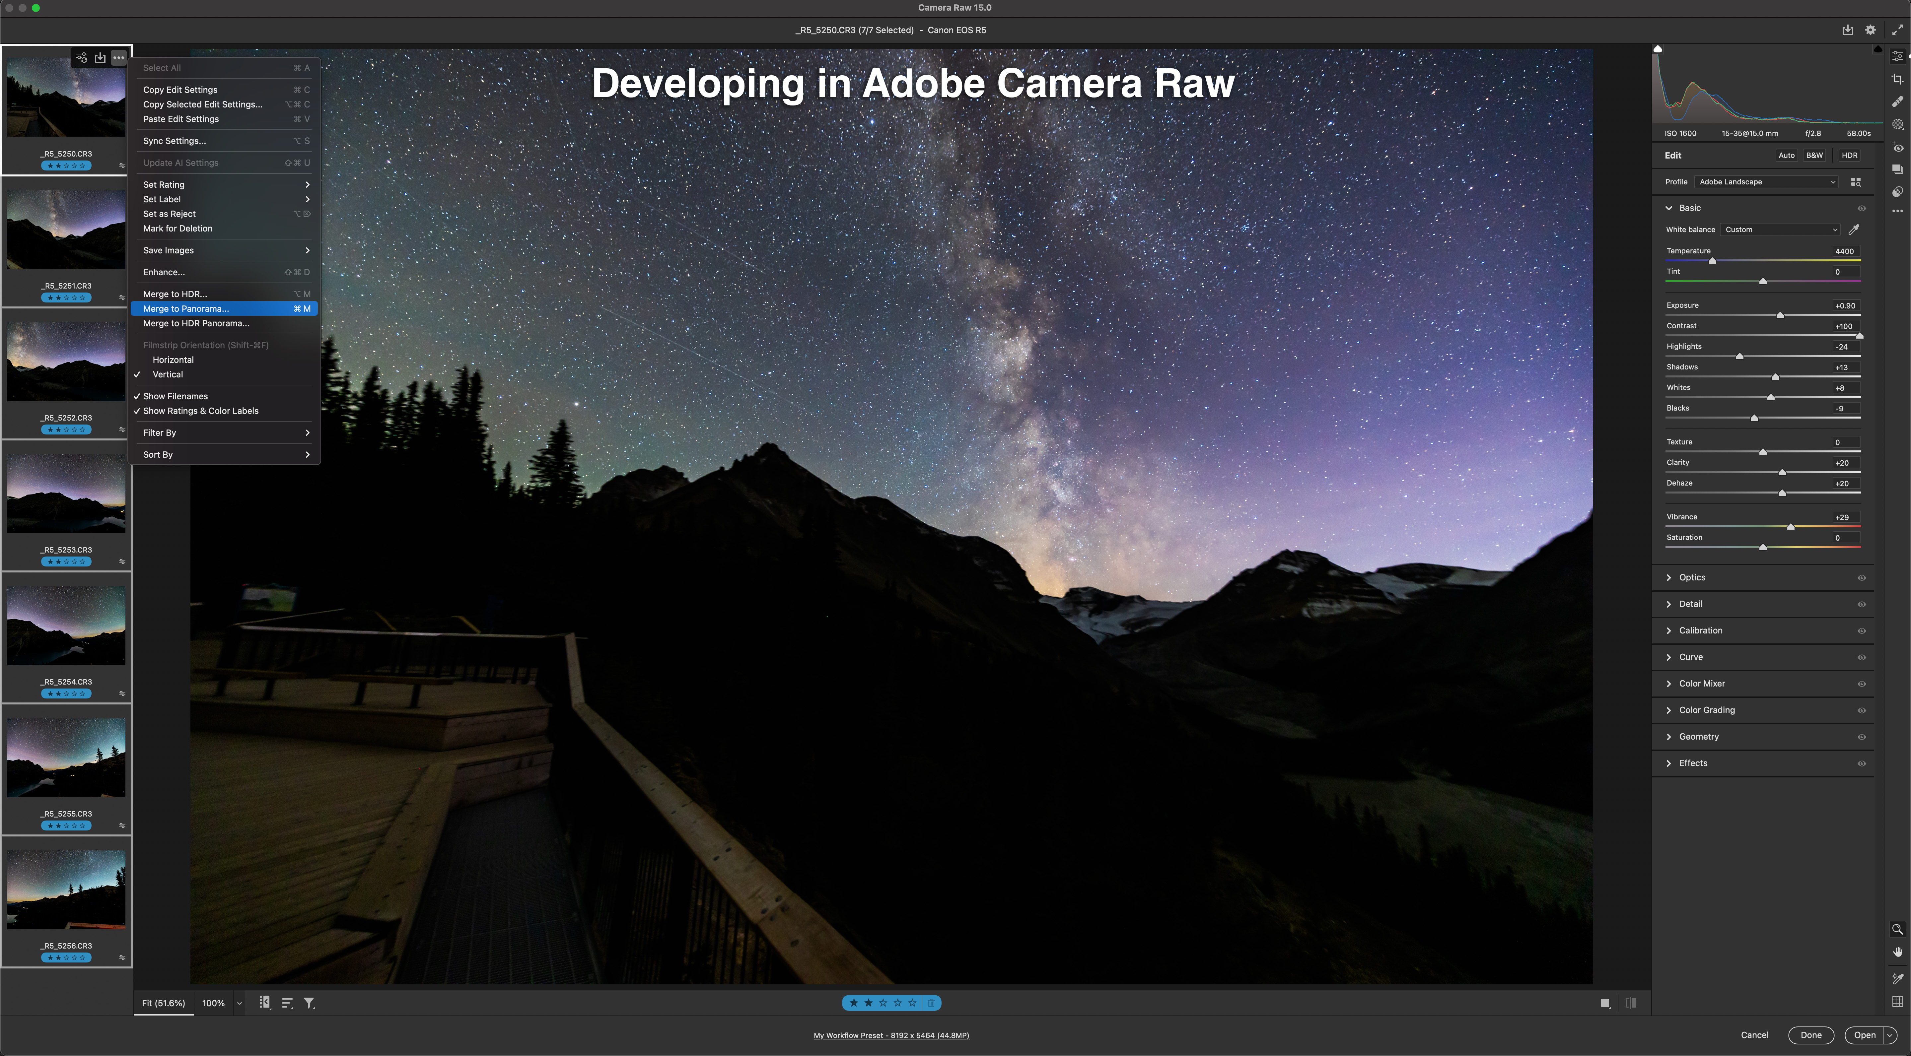
Task: Toggle Show Filenames menu option
Action: [175, 396]
